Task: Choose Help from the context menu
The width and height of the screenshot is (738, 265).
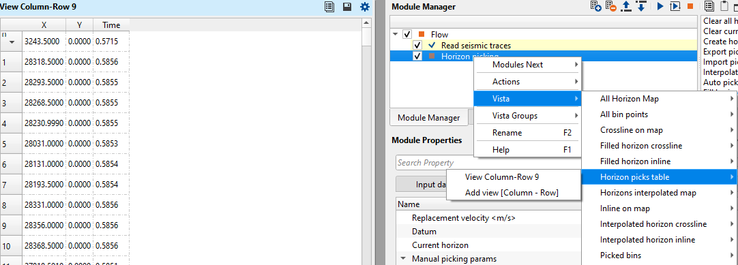Action: coord(527,149)
